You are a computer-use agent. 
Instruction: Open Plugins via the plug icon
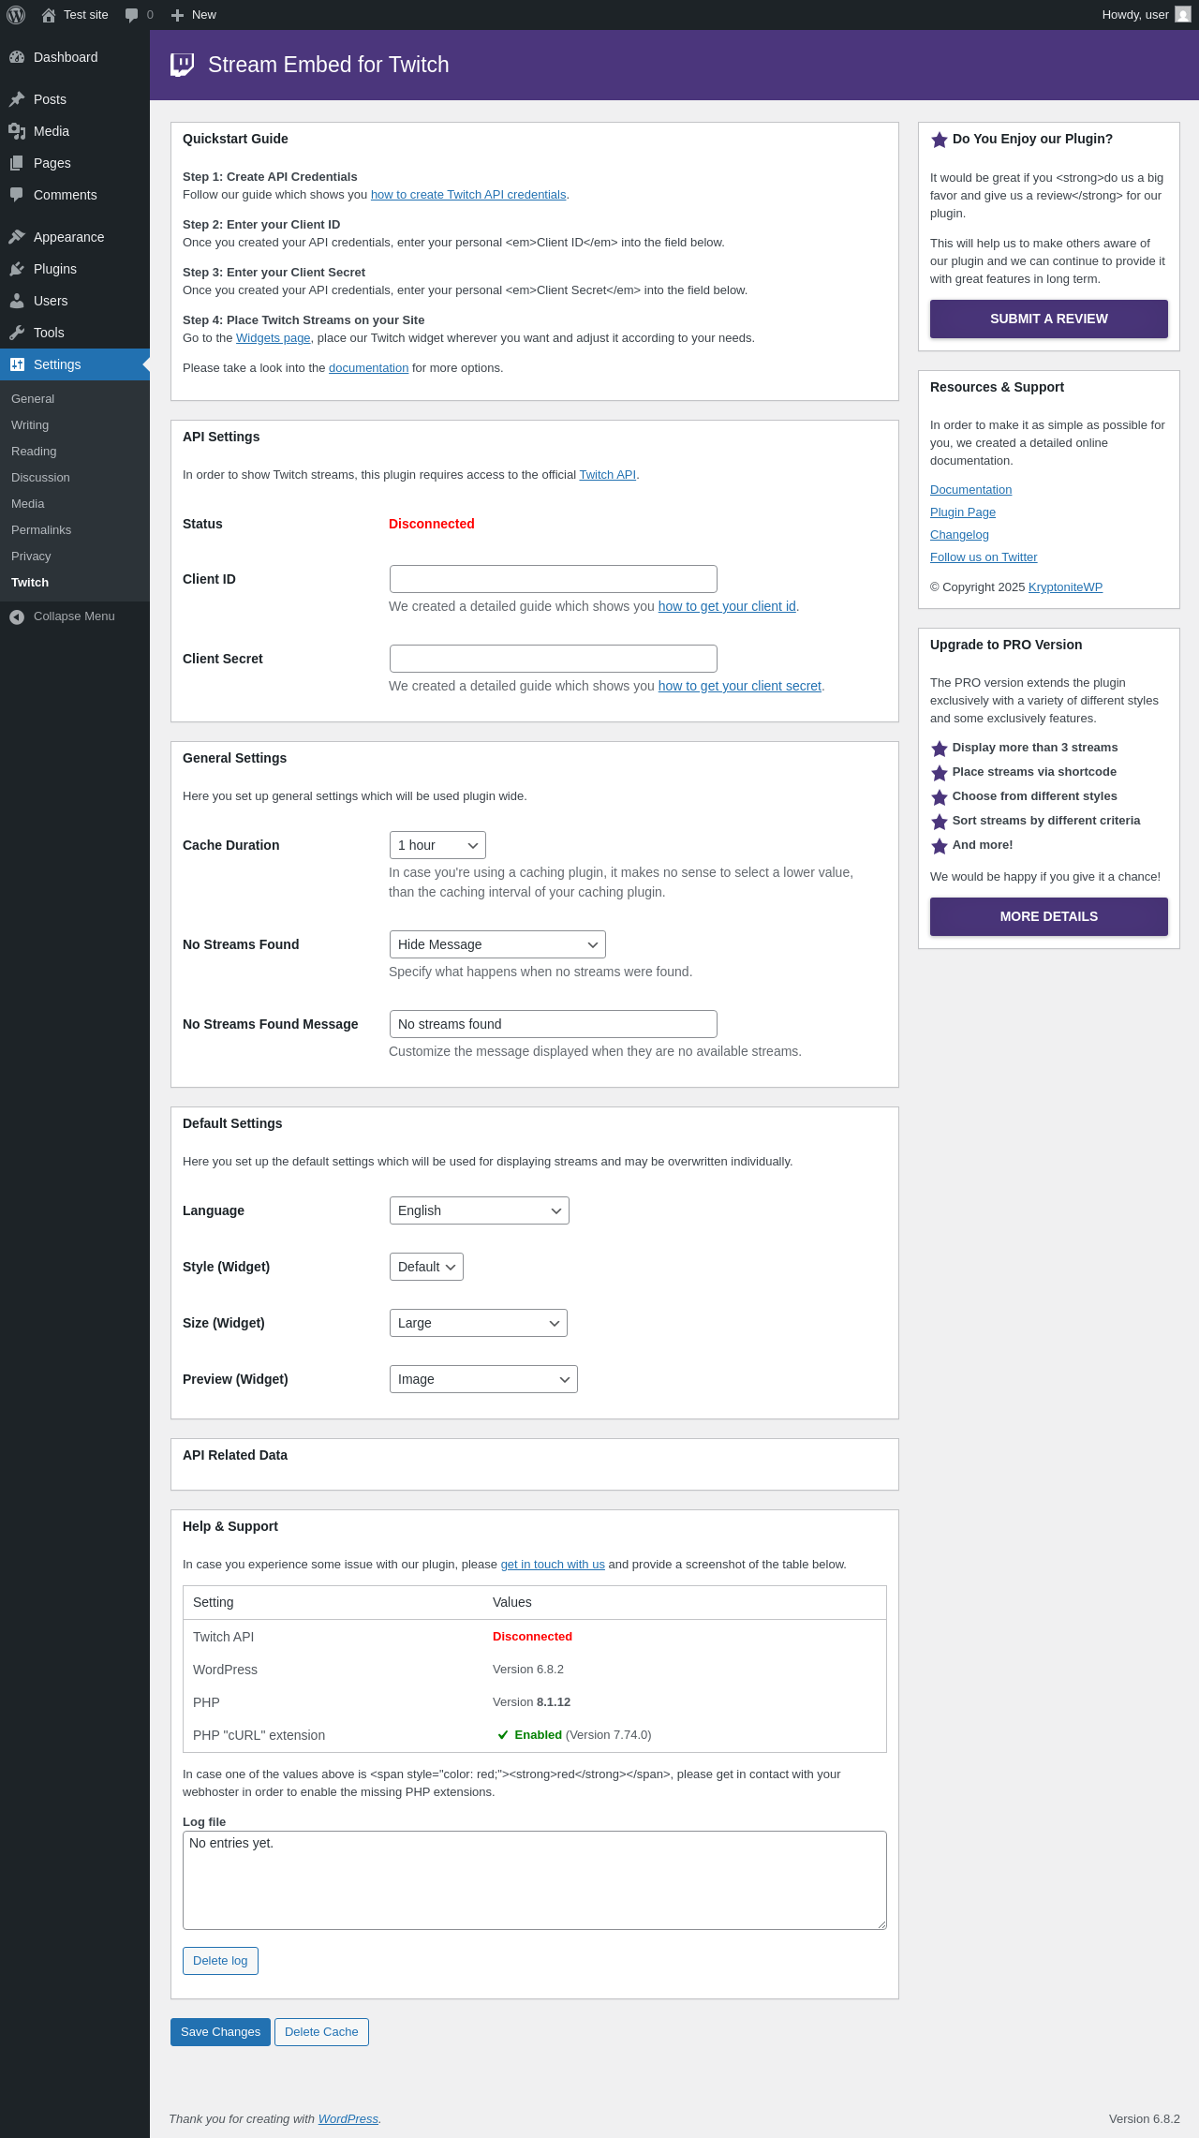pyautogui.click(x=17, y=269)
